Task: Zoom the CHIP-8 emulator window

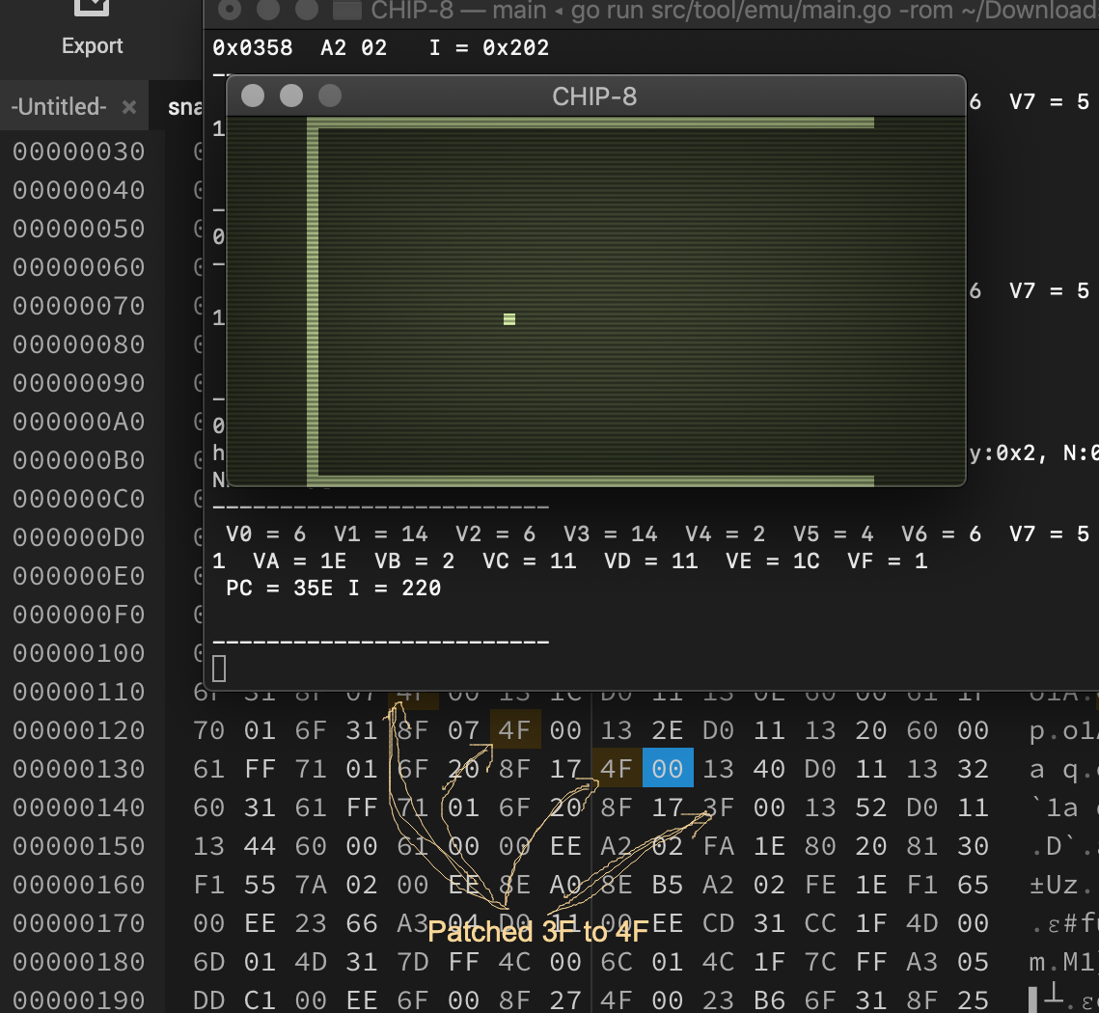Action: pos(330,96)
